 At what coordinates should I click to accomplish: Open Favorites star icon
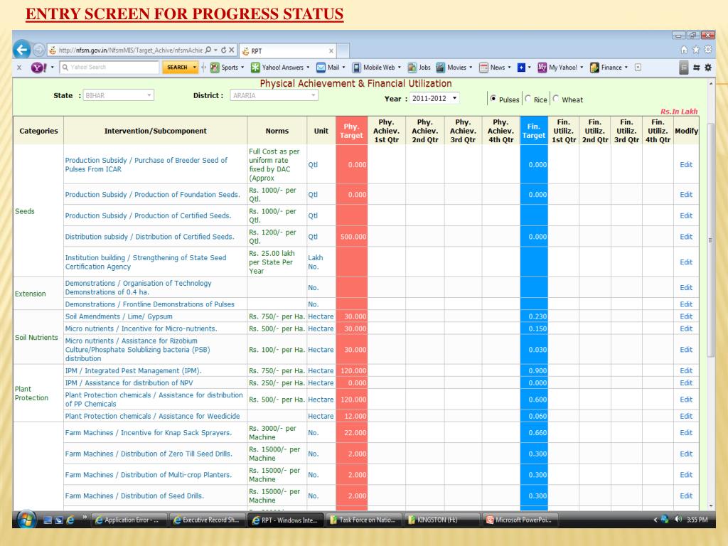pos(696,49)
